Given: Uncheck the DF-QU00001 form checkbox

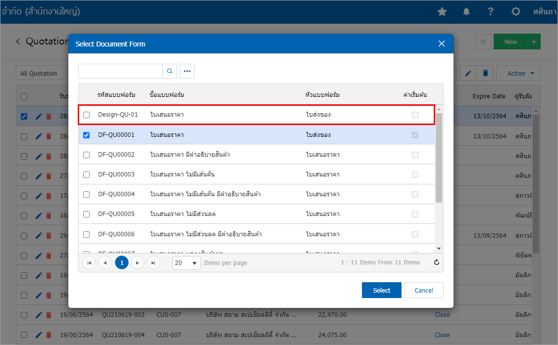Looking at the screenshot, I should pos(87,135).
